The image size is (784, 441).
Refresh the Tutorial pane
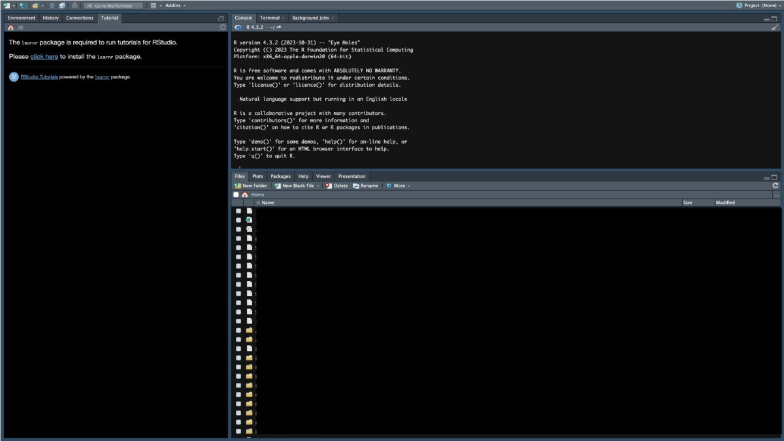point(223,27)
